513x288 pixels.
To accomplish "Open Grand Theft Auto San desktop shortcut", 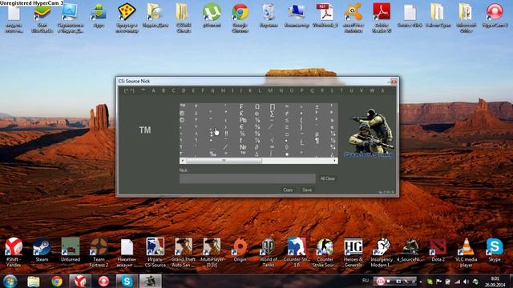I will (x=184, y=253).
